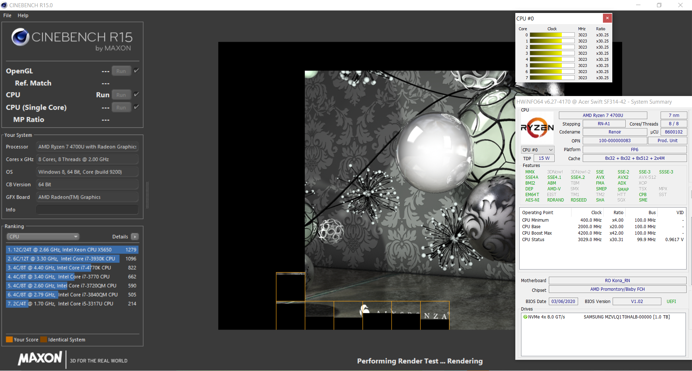The height and width of the screenshot is (371, 692).
Task: Click the AMD Ryzen 7 4700U name field
Action: (x=603, y=115)
